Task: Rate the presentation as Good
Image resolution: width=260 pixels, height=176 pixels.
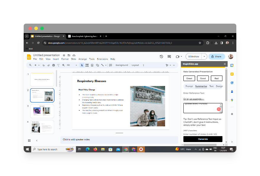Action: (203, 79)
